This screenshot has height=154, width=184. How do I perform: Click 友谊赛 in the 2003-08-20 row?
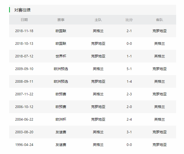61,132
